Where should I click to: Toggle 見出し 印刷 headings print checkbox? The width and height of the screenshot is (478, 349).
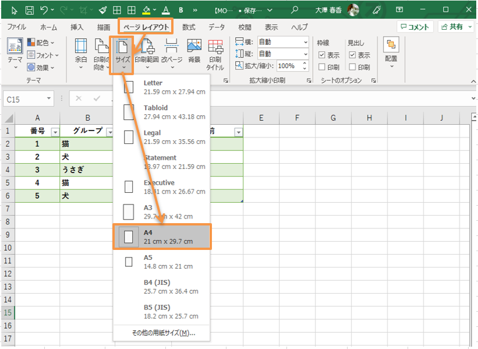pos(352,67)
